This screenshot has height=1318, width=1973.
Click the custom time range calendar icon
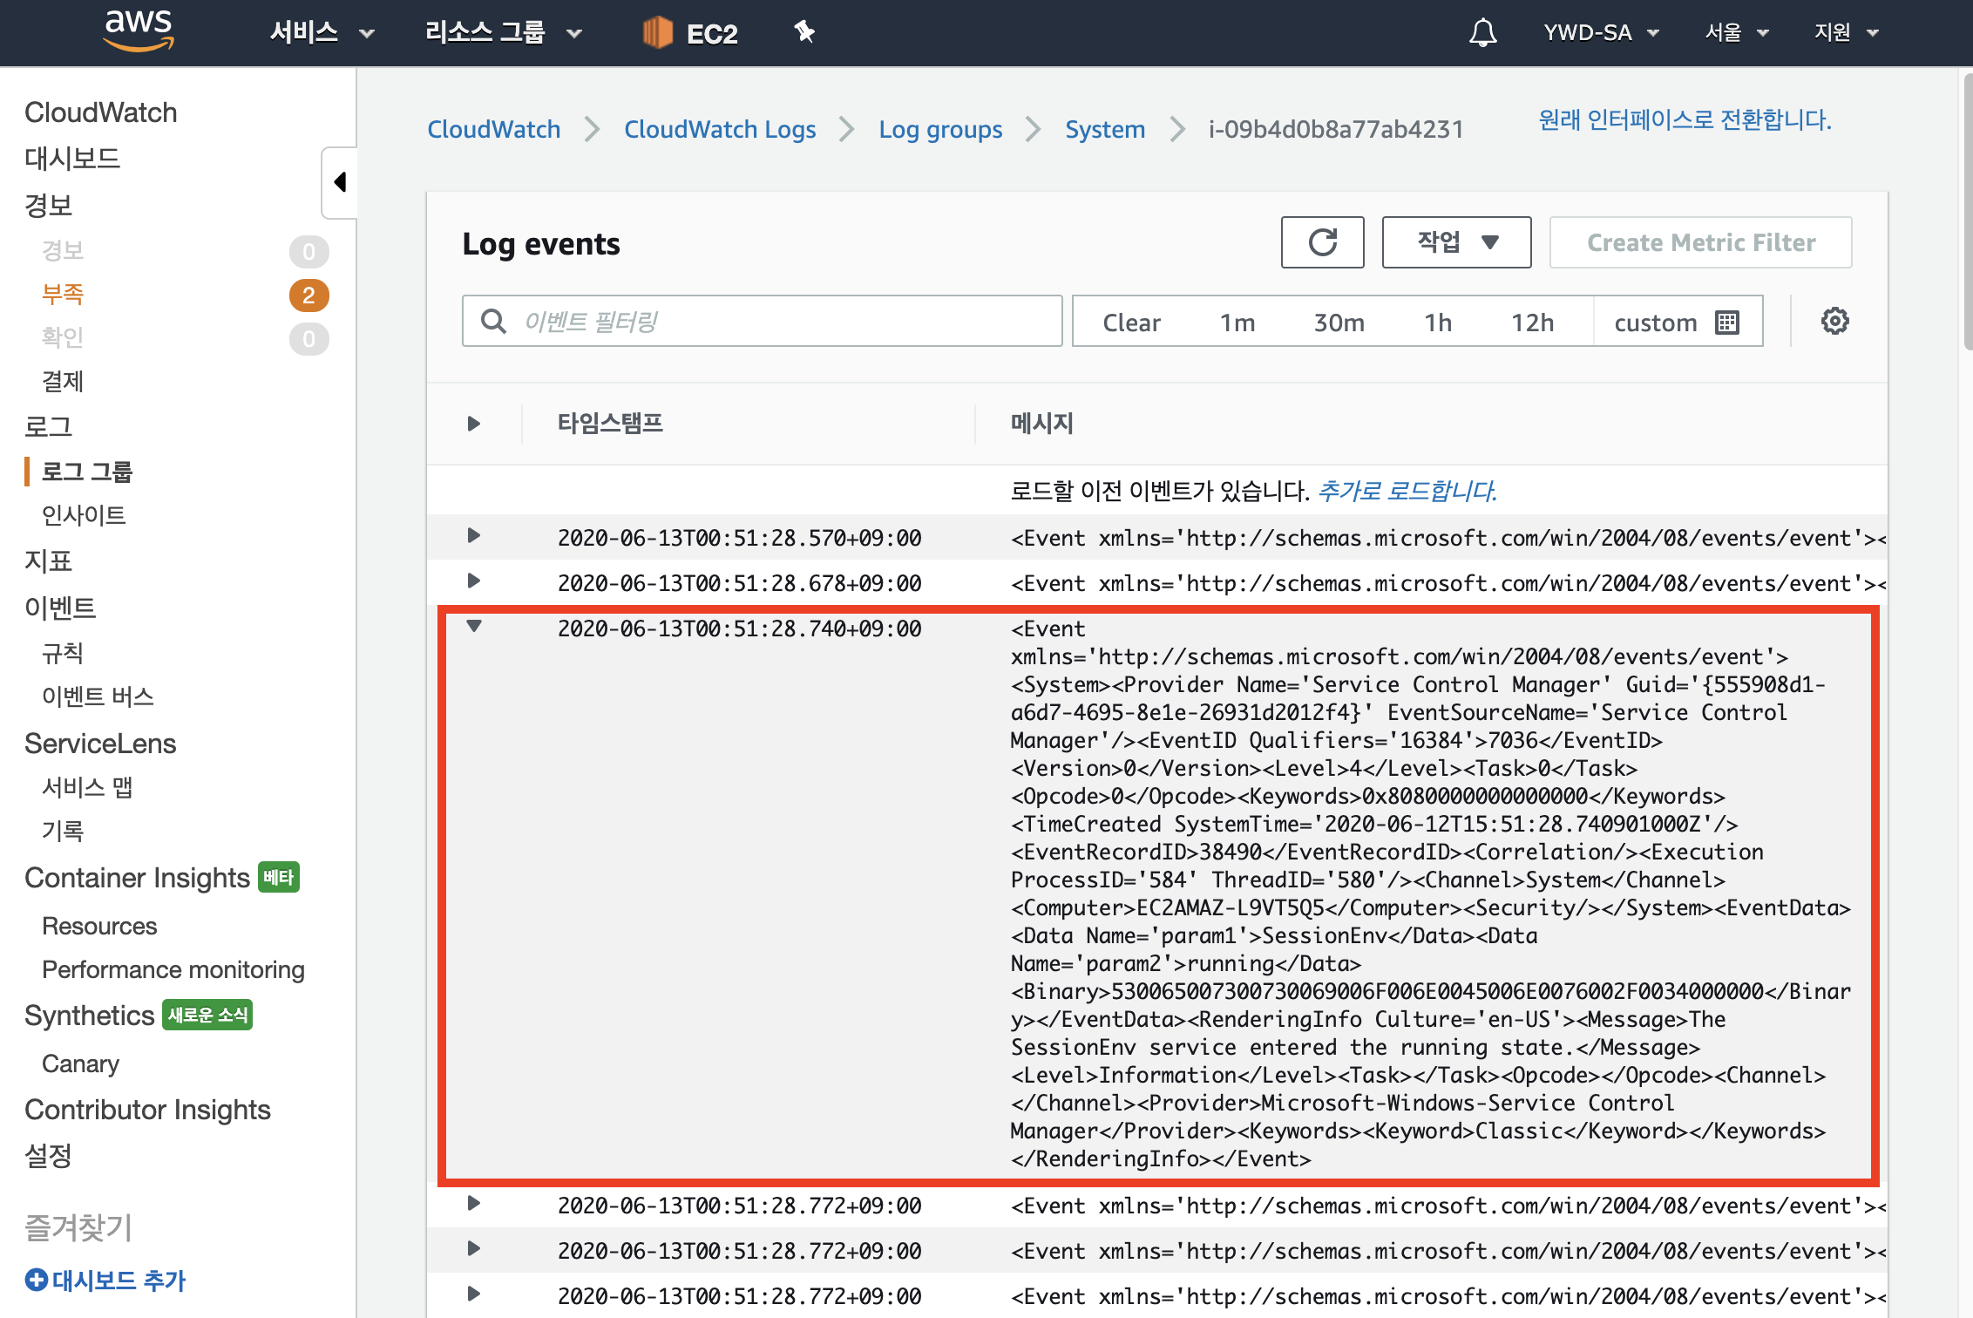(1726, 323)
